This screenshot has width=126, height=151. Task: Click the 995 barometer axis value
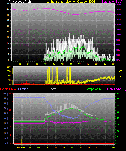coord(118,40)
